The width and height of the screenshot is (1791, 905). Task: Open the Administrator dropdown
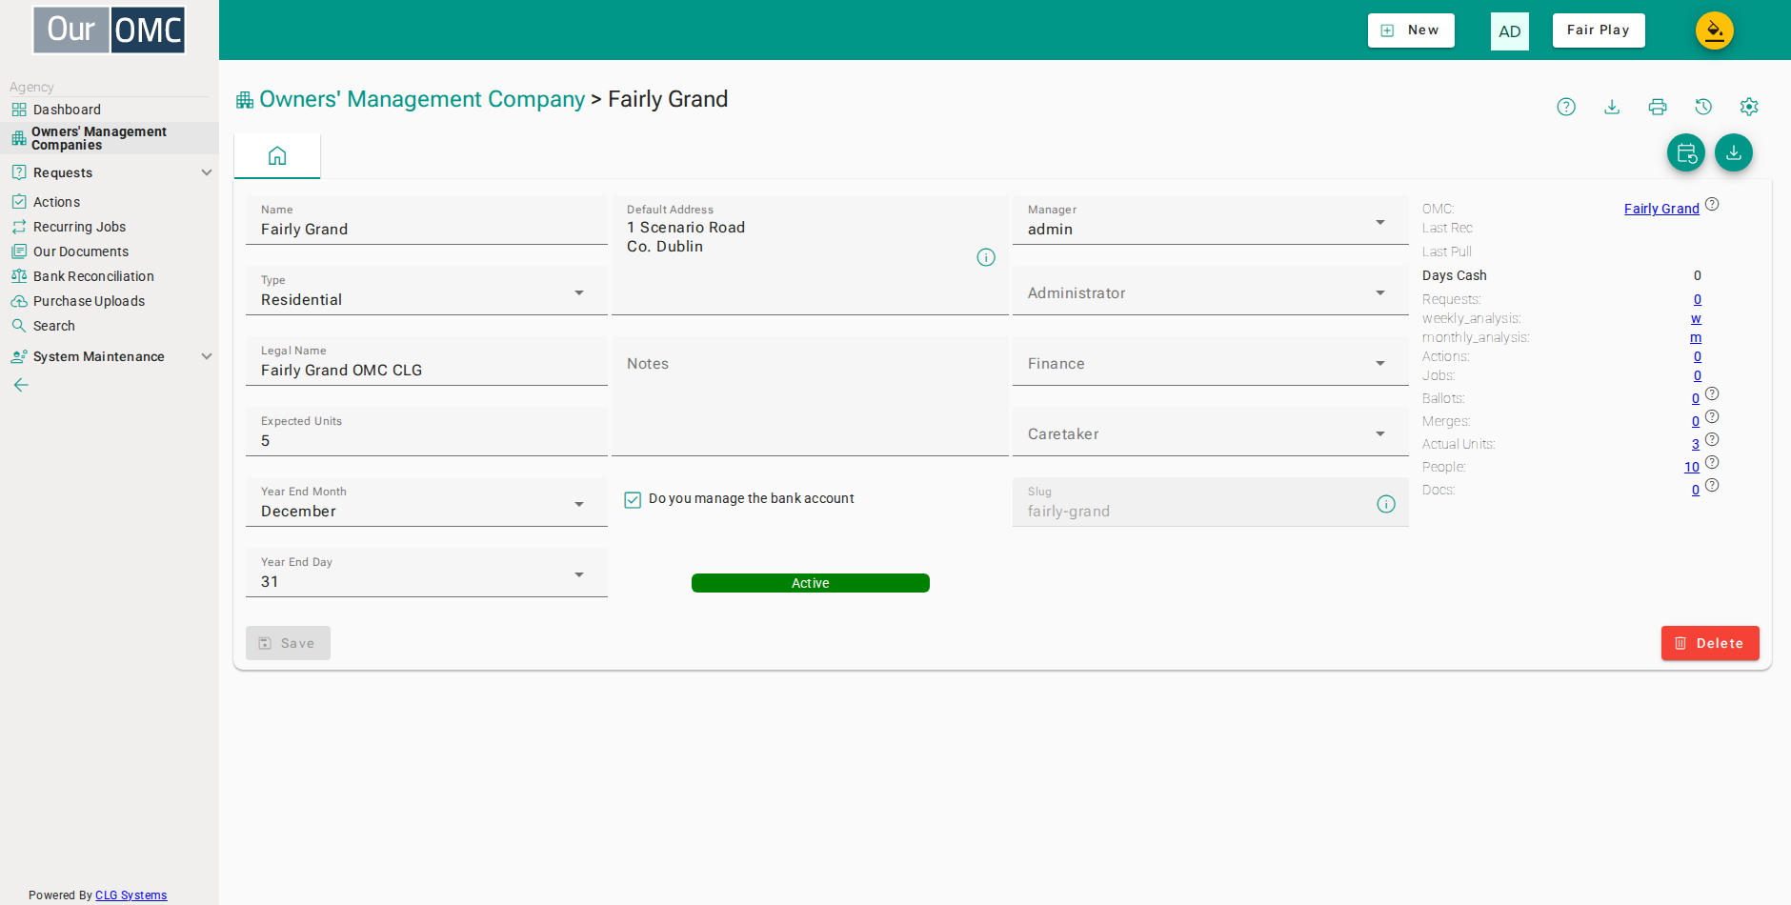click(x=1210, y=291)
